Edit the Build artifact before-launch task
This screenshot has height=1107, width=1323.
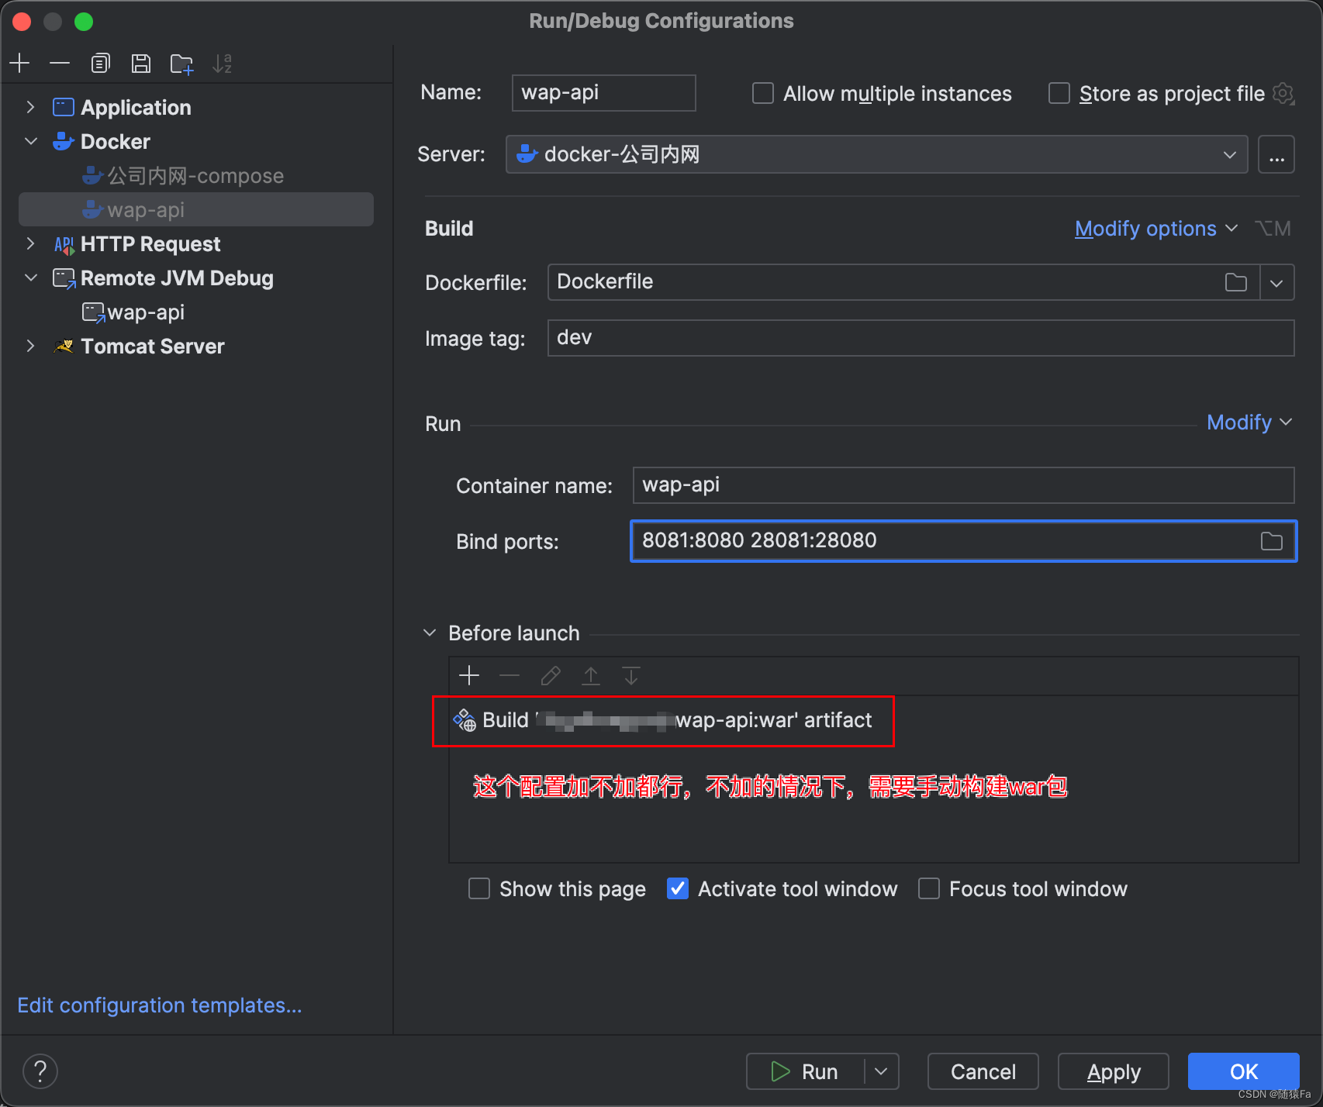click(551, 675)
